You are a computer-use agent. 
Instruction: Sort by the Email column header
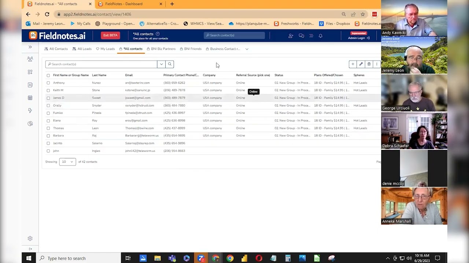(x=129, y=75)
